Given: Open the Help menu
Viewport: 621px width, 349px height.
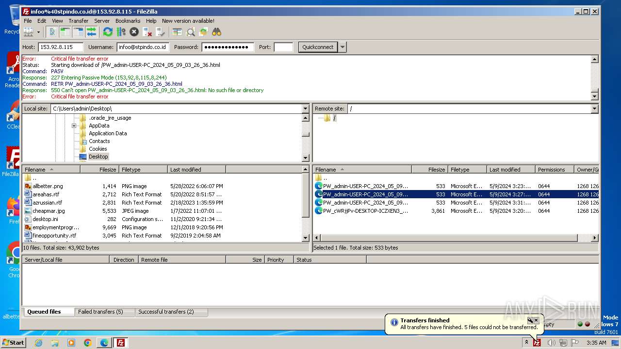Looking at the screenshot, I should [x=151, y=21].
